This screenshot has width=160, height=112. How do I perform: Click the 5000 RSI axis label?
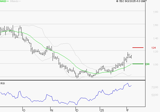coord(155,95)
